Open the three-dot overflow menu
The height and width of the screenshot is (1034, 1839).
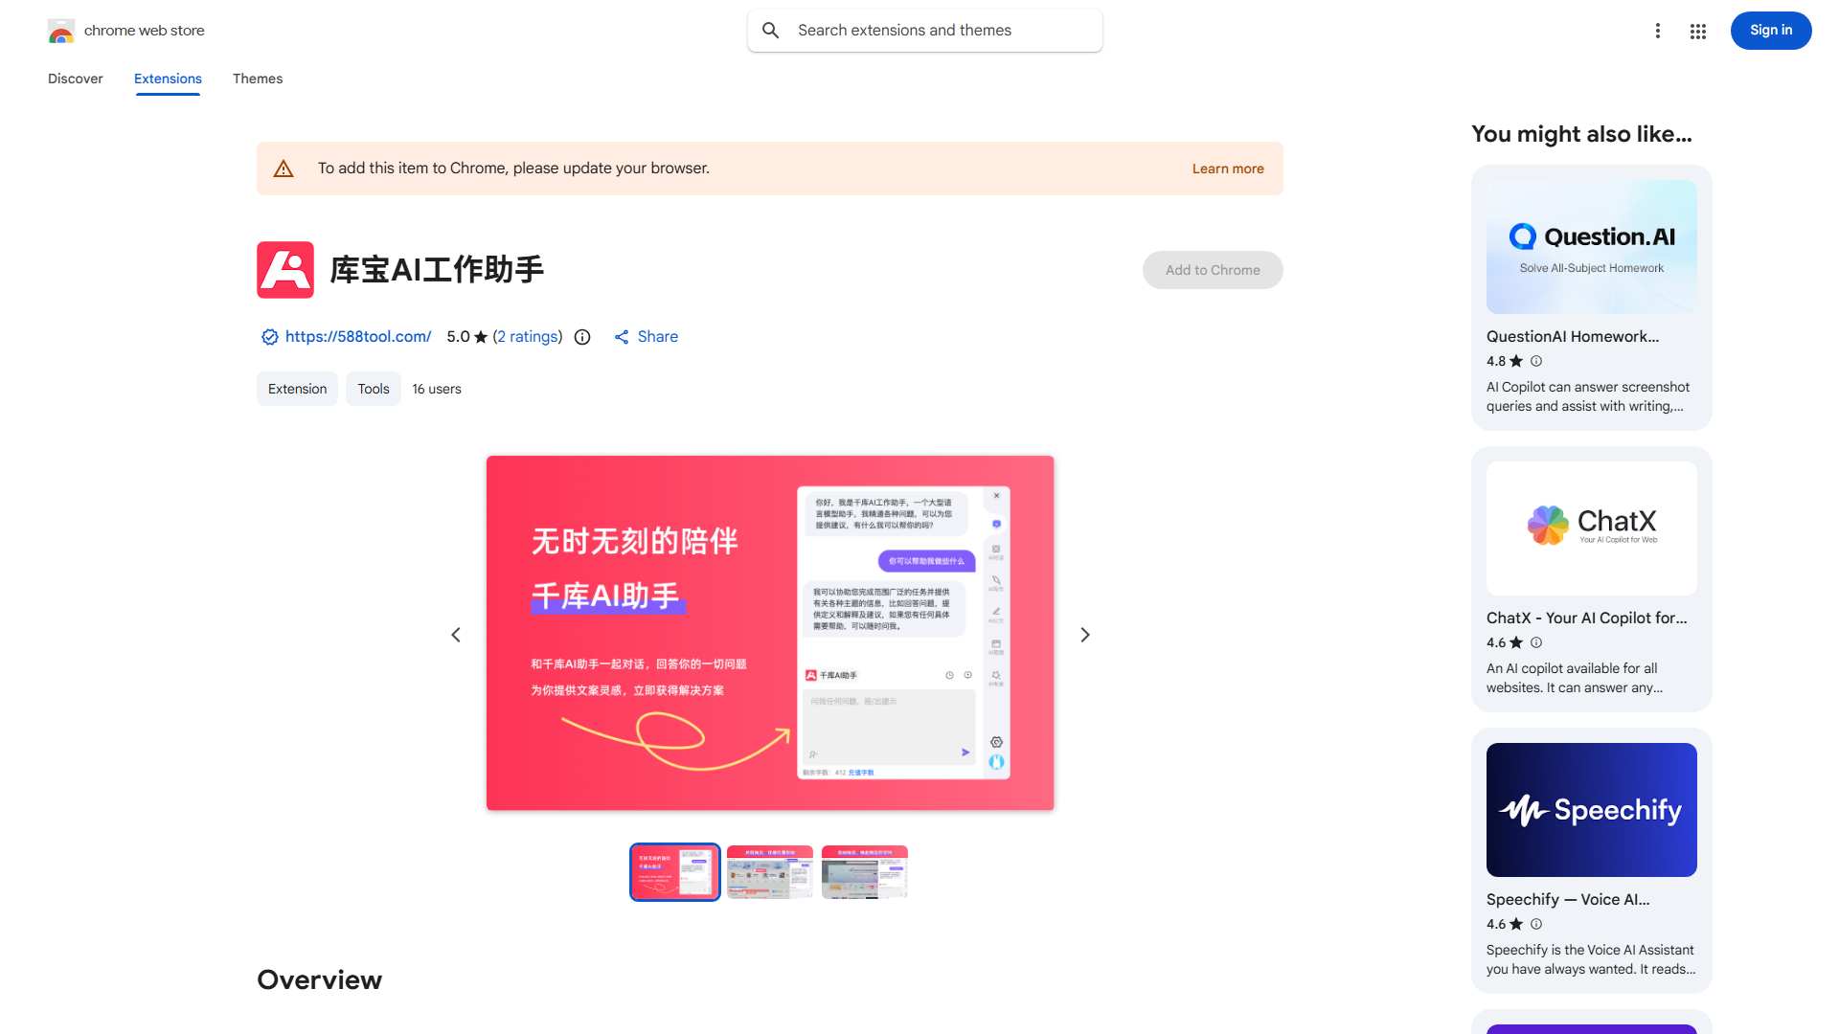(x=1658, y=31)
